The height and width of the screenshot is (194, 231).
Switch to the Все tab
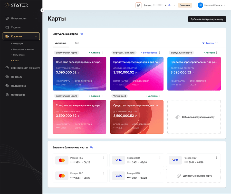77,43
